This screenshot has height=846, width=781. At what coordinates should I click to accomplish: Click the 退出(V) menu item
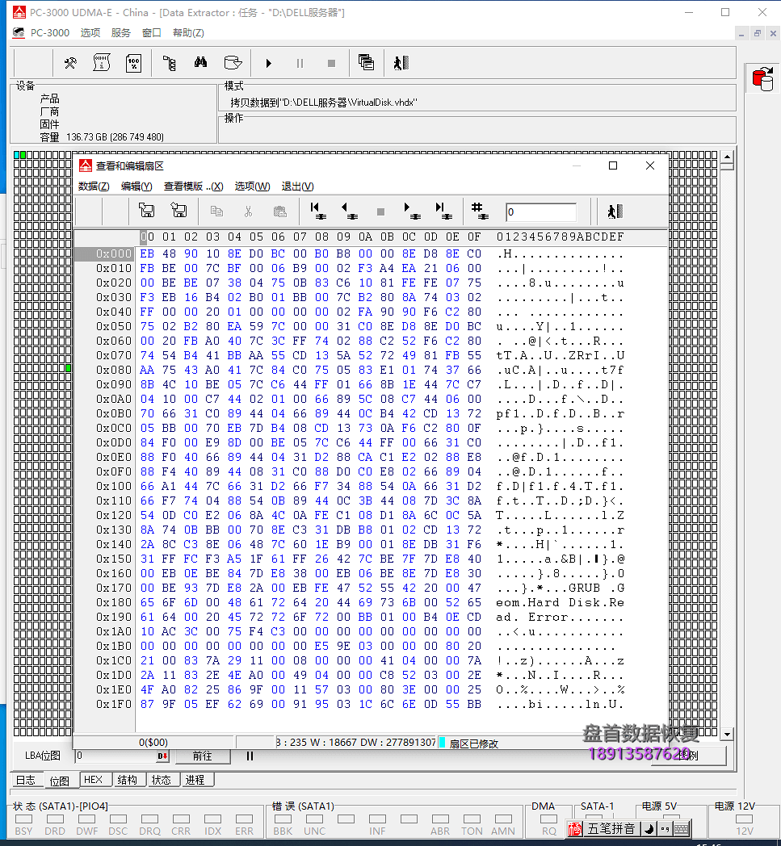[x=297, y=186]
